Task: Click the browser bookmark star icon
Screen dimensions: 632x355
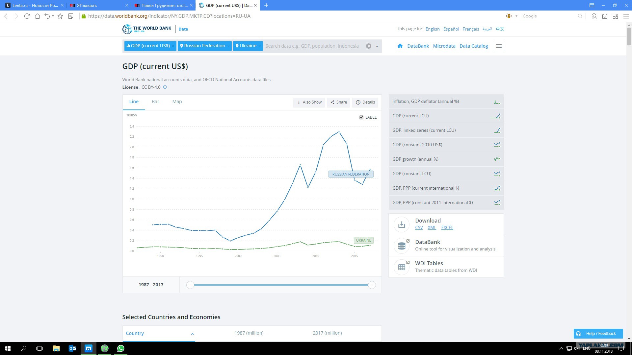Action: pos(60,16)
